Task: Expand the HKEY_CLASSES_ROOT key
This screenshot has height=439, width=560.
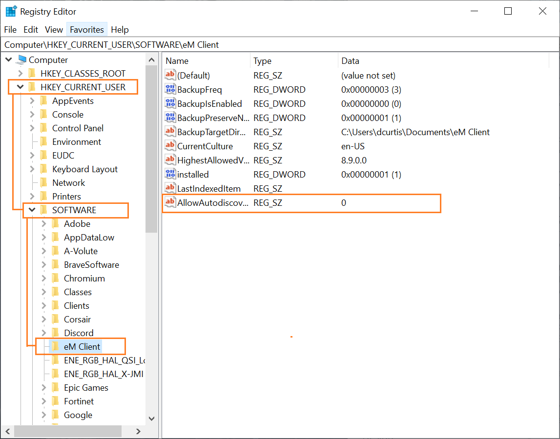Action: pyautogui.click(x=21, y=73)
